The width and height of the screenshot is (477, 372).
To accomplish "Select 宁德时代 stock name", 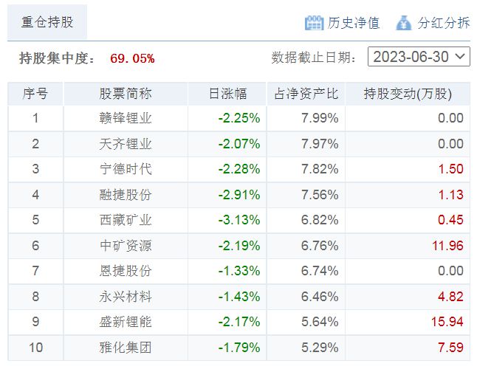I will pos(126,169).
